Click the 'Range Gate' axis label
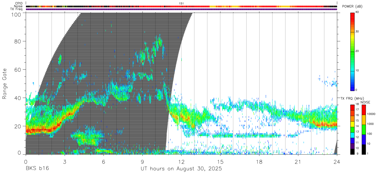Viewport: 379px width, 175px height. pos(5,84)
